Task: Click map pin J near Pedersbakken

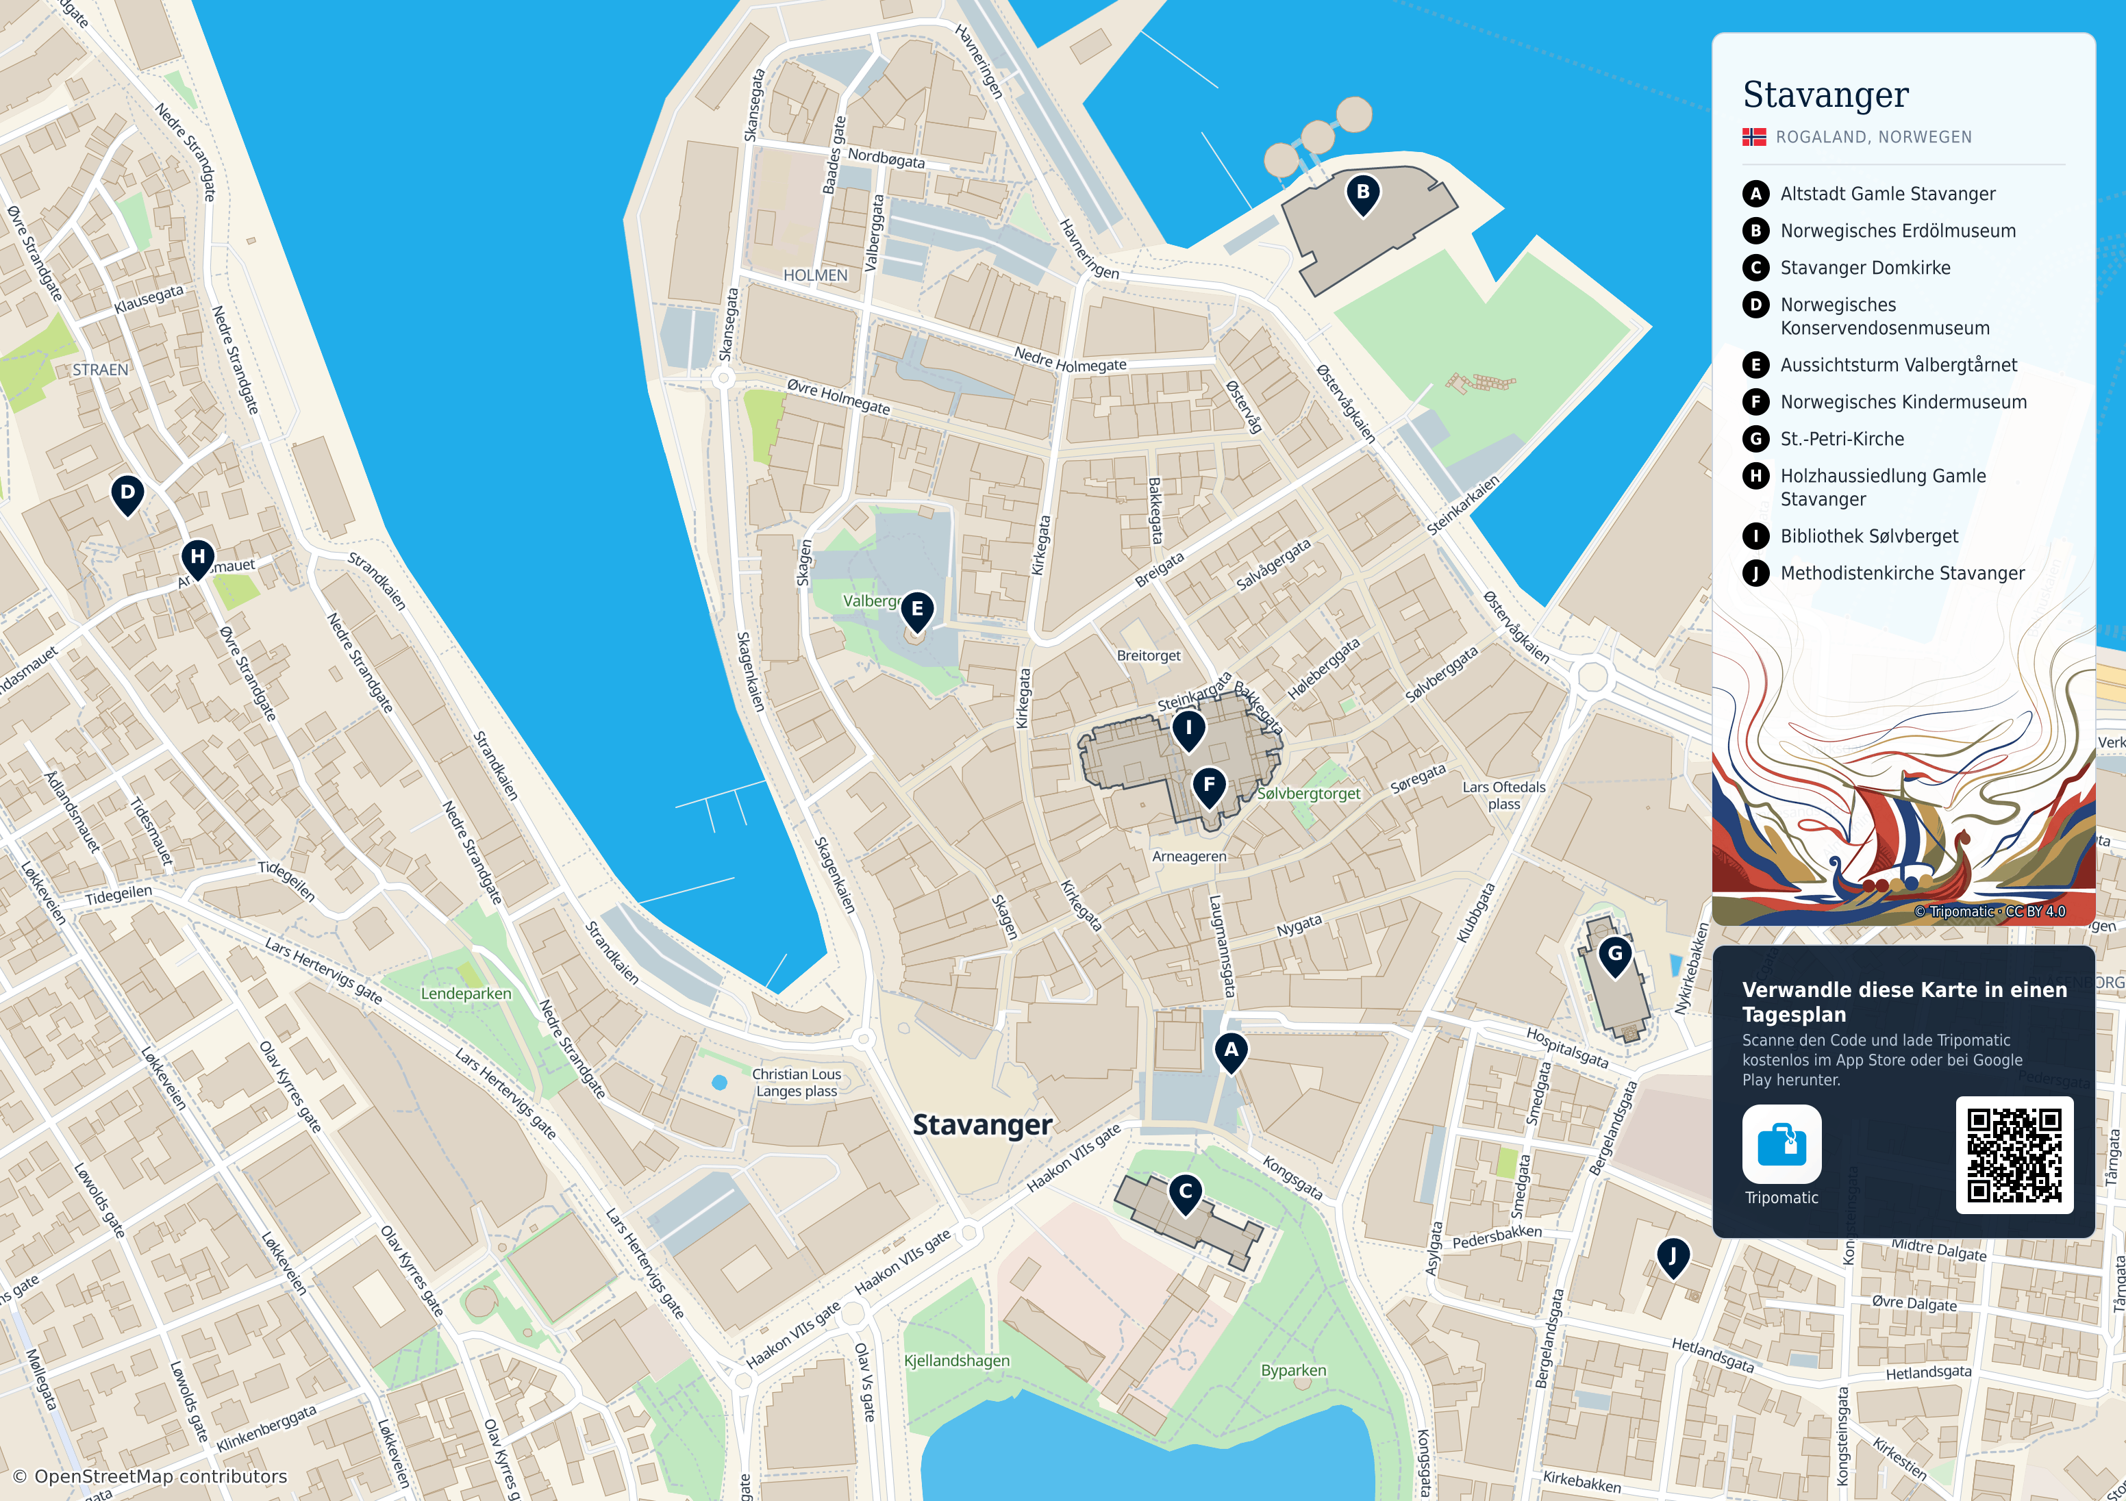Action: 1673,1259
